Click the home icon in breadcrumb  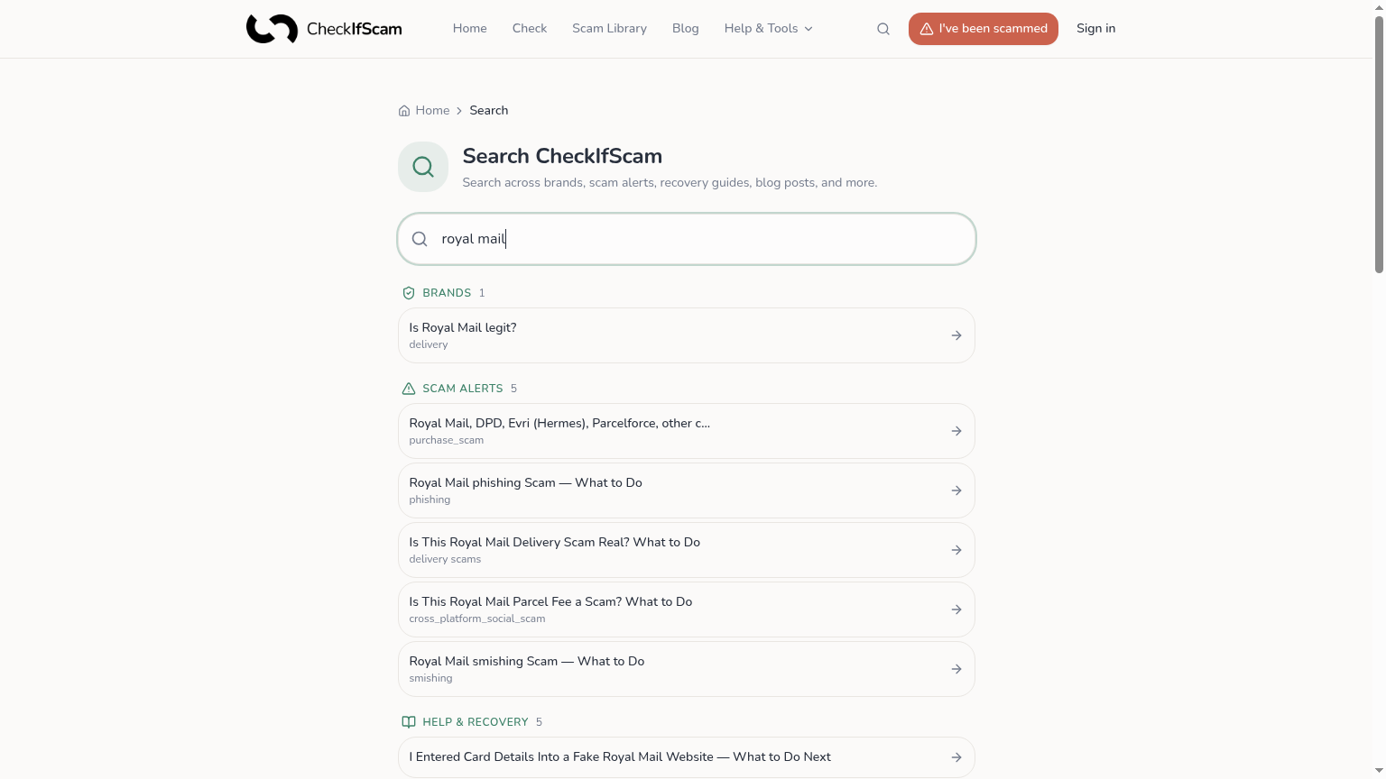click(x=404, y=111)
